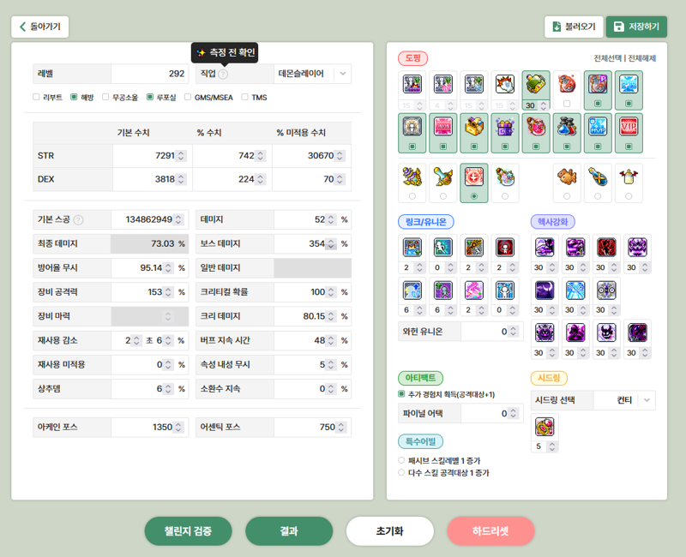Click the 장비 공격력 input field
This screenshot has width=686, height=557.
[x=149, y=292]
